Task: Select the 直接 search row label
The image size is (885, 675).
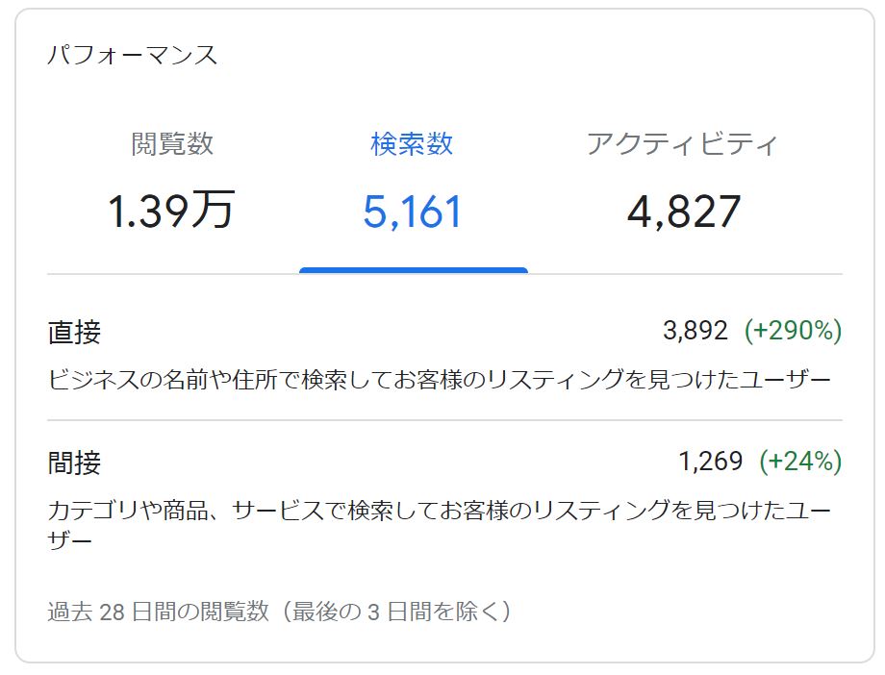Action: click(x=74, y=332)
